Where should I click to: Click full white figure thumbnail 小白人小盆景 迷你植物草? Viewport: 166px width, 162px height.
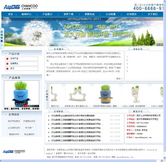pos(135,94)
